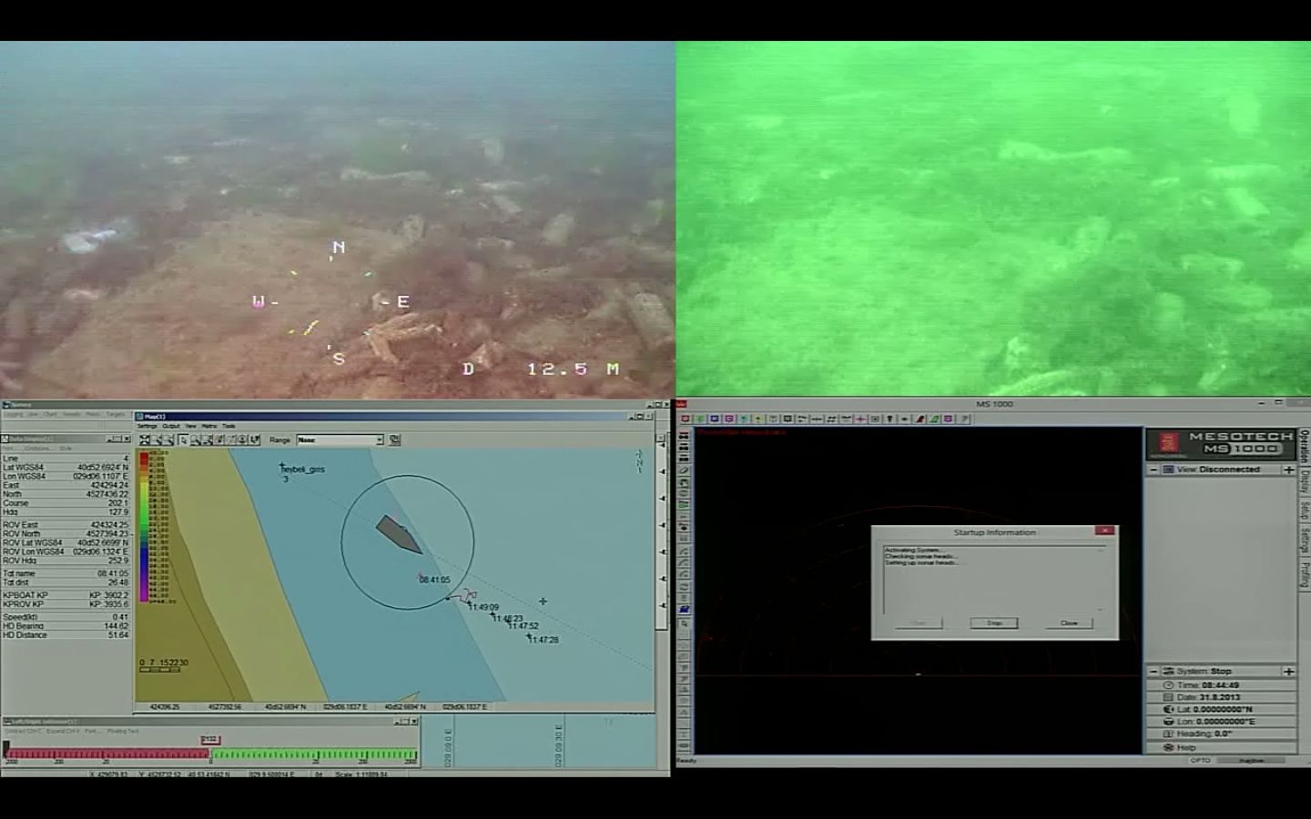1311x819 pixels.
Task: Expand the System Stop section with plus
Action: 1288,672
